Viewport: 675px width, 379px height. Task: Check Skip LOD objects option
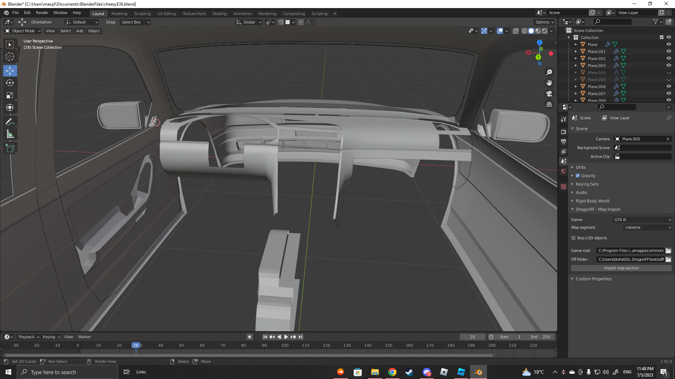pos(573,238)
